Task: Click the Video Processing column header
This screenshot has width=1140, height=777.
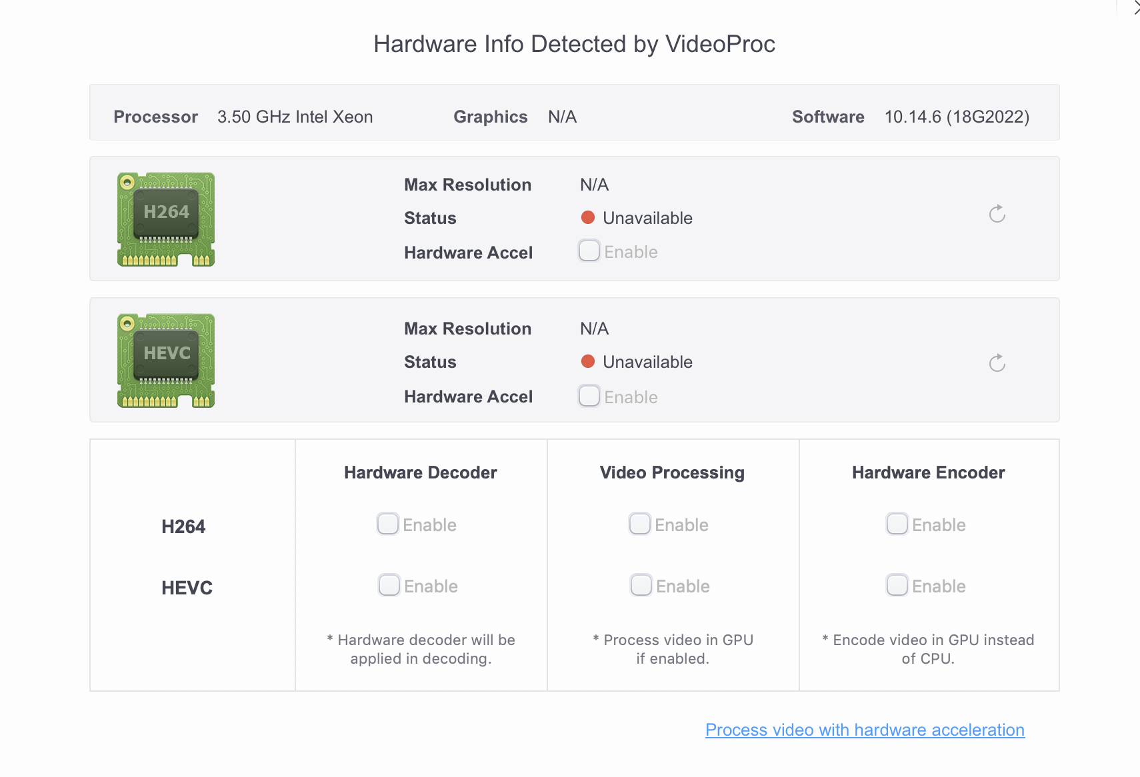Action: pyautogui.click(x=672, y=472)
